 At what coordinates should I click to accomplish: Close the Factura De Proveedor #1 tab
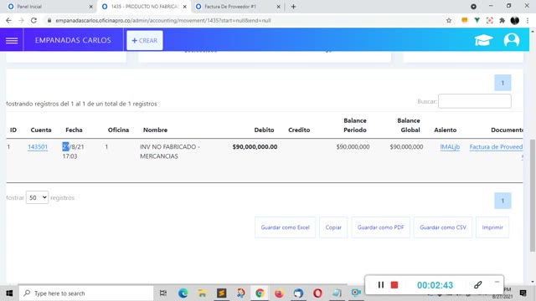pos(278,7)
